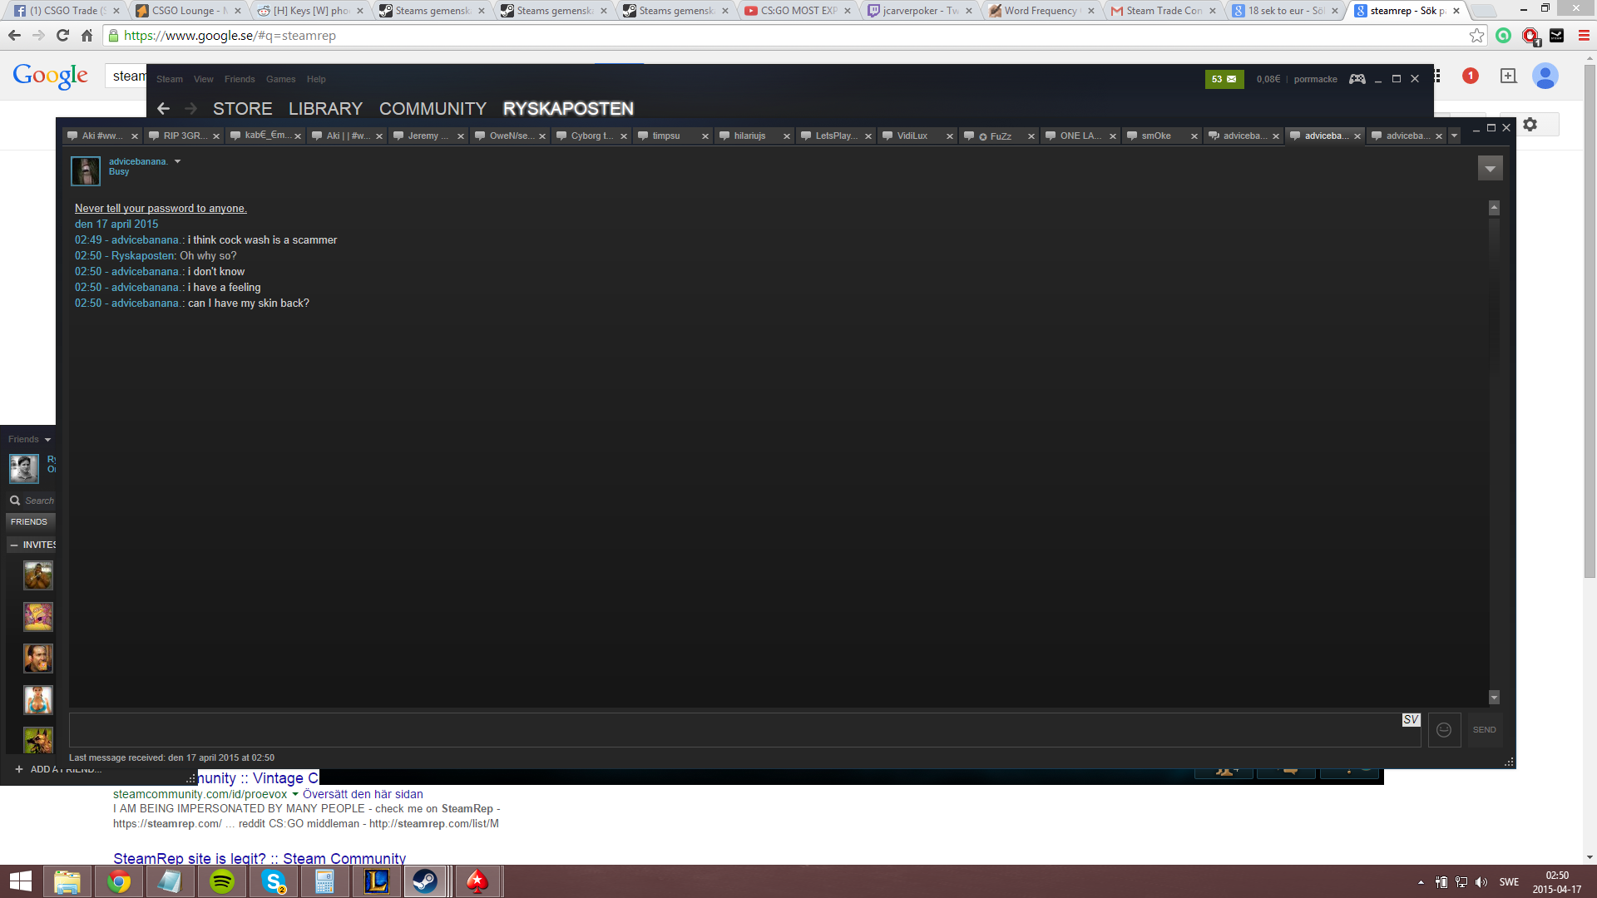This screenshot has width=1597, height=898.
Task: Click Google notifications red badge
Action: [1470, 76]
